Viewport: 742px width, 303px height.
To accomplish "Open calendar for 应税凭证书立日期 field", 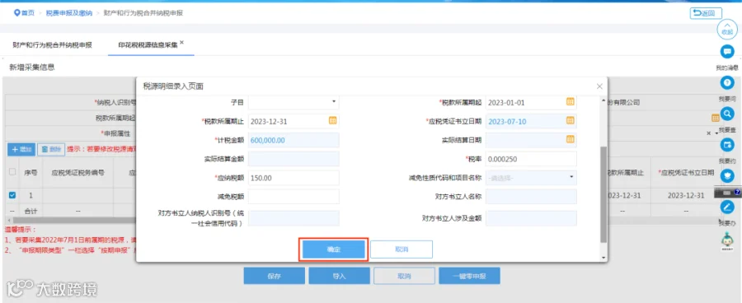I will pos(571,120).
